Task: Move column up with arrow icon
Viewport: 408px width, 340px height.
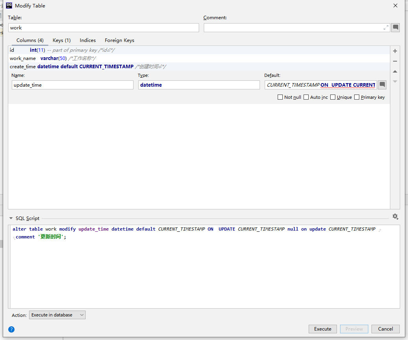Action: coord(395,71)
